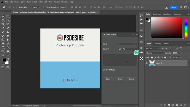Switch to the Swatches tab
Screen dimensions: 190x107
coord(156,14)
